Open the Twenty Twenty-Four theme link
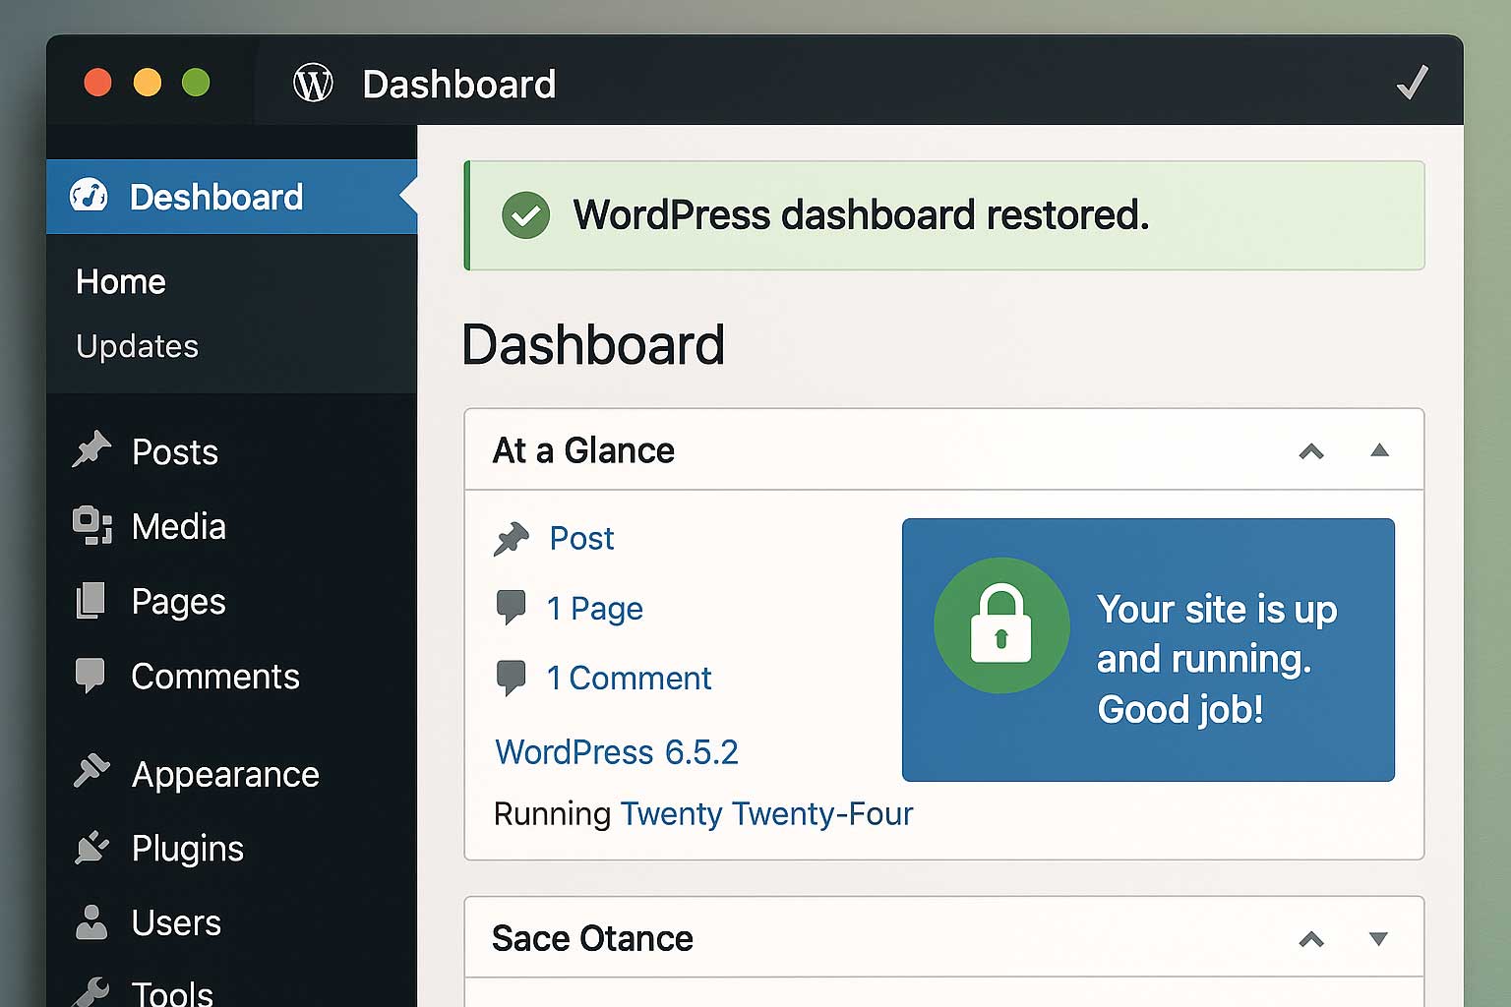 coord(766,814)
